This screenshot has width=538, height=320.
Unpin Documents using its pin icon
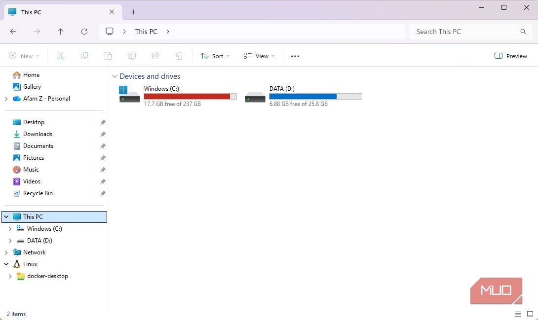coord(103,146)
